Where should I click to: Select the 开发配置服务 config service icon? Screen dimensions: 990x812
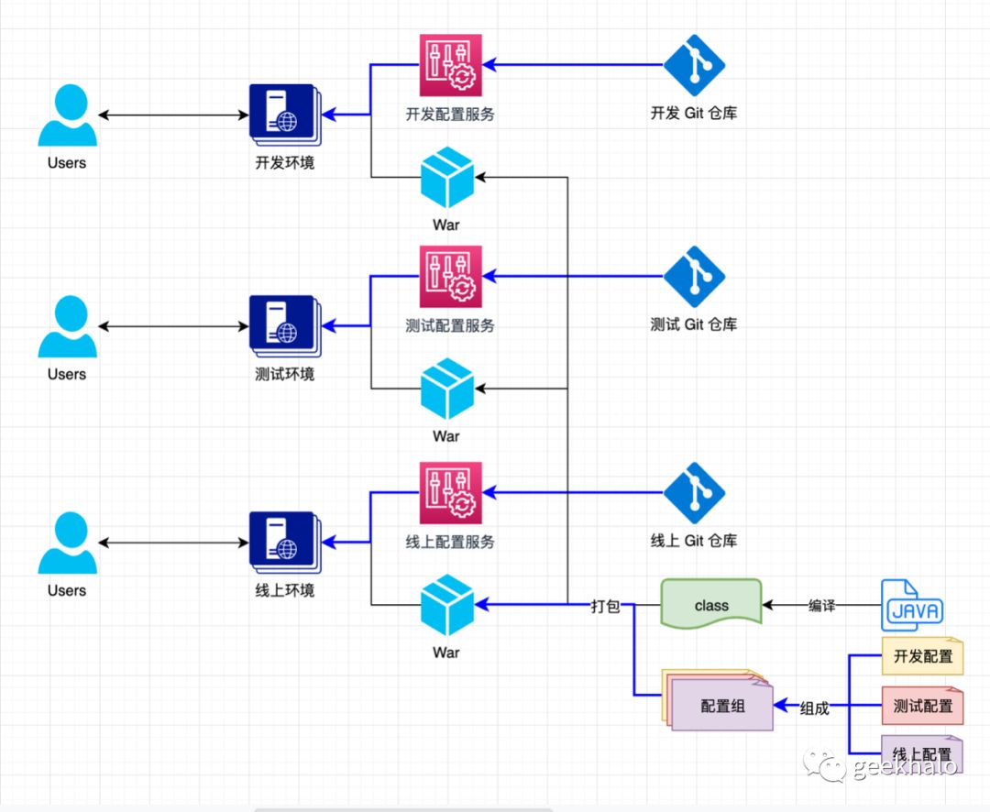pos(450,65)
